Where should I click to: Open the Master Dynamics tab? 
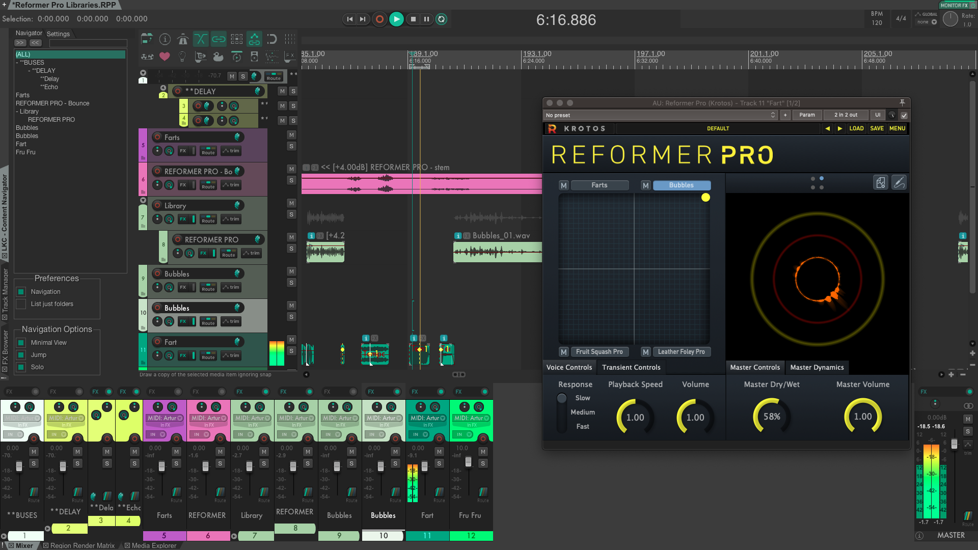[817, 367]
